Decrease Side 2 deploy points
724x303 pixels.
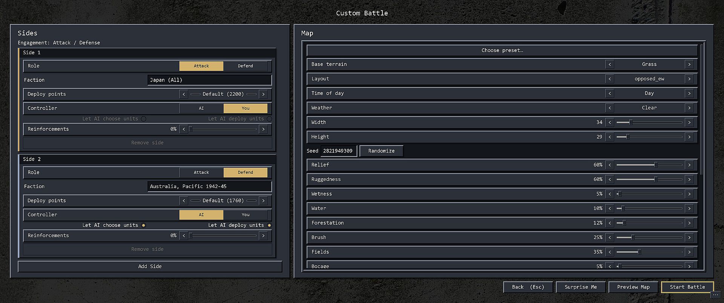[x=184, y=201]
